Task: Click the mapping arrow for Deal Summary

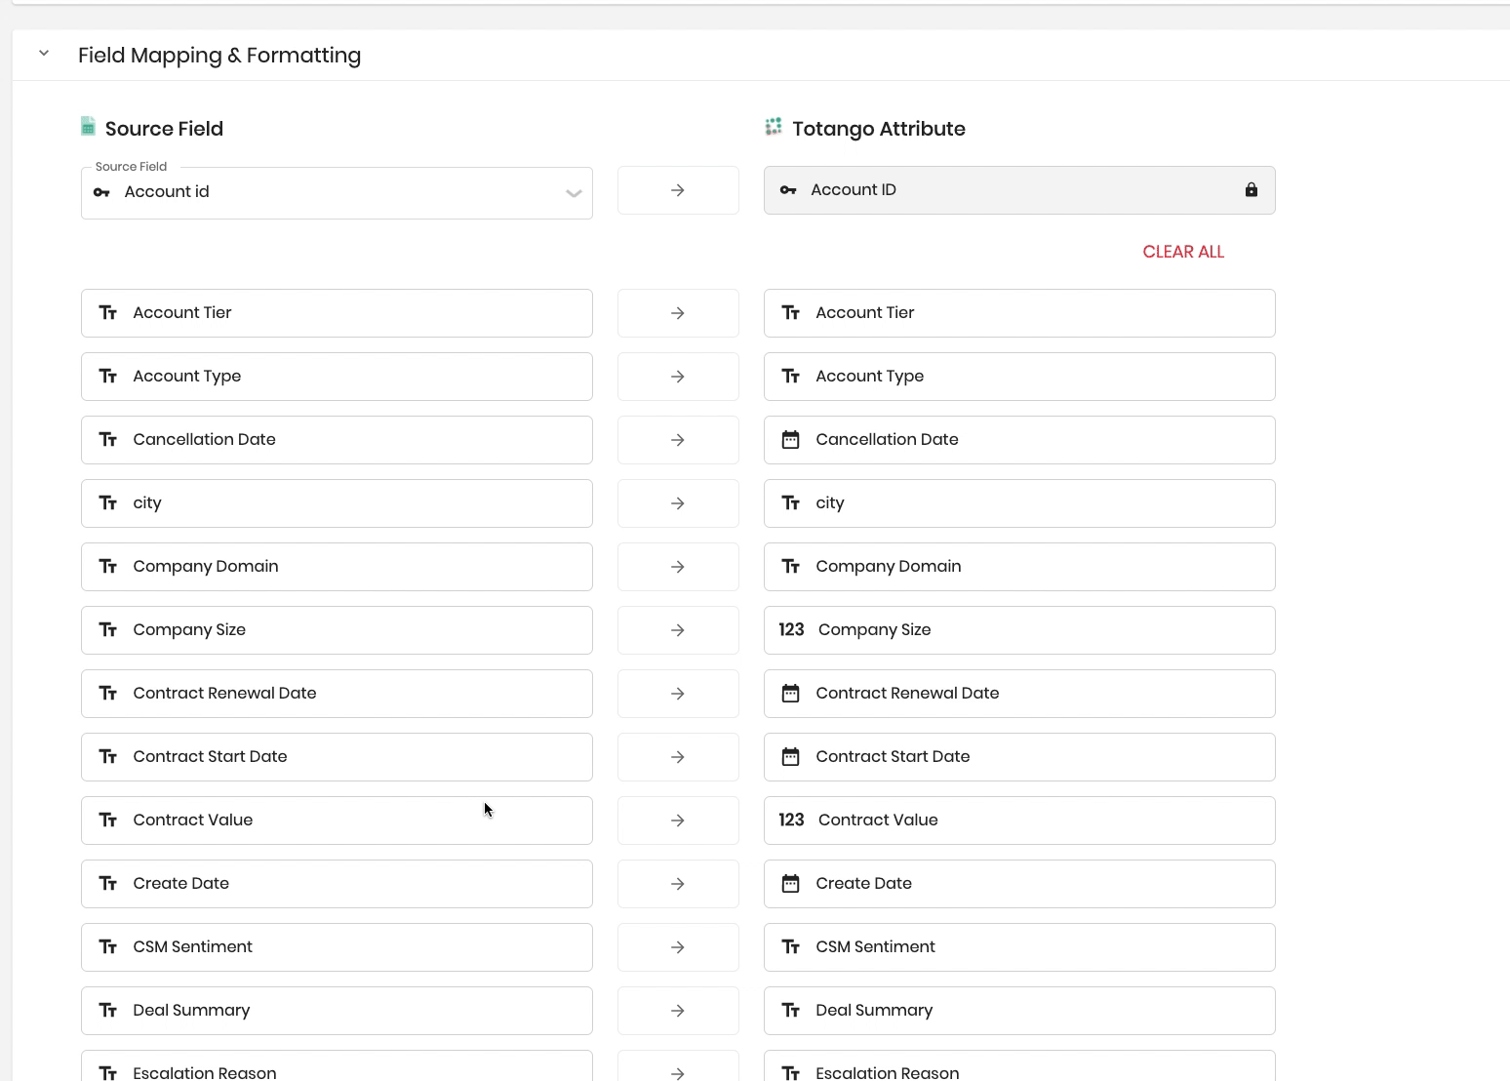Action: pos(678,1011)
